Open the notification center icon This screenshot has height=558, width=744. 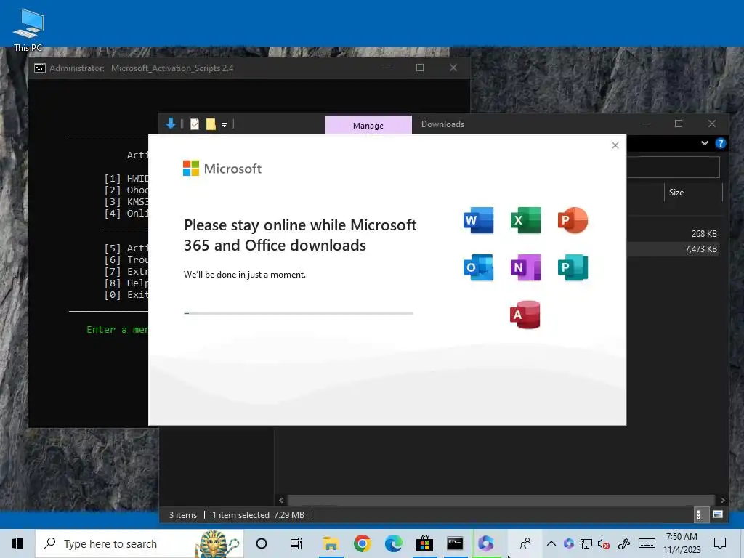[720, 543]
